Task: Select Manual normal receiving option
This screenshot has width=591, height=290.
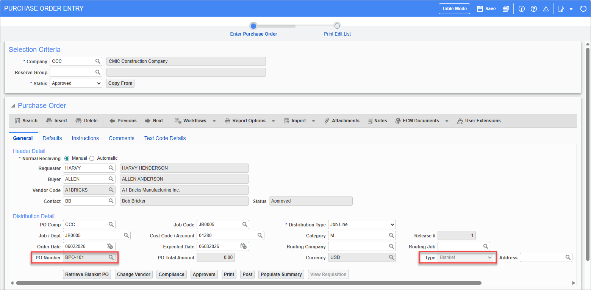Action: [x=67, y=158]
